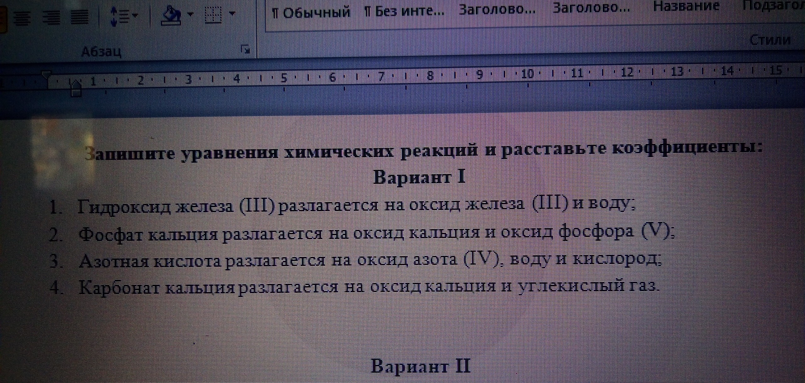This screenshot has height=383, width=805.
Task: Click the borders grid icon
Action: tap(213, 14)
